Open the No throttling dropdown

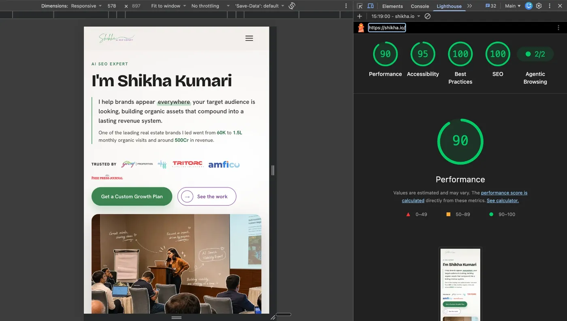click(210, 6)
